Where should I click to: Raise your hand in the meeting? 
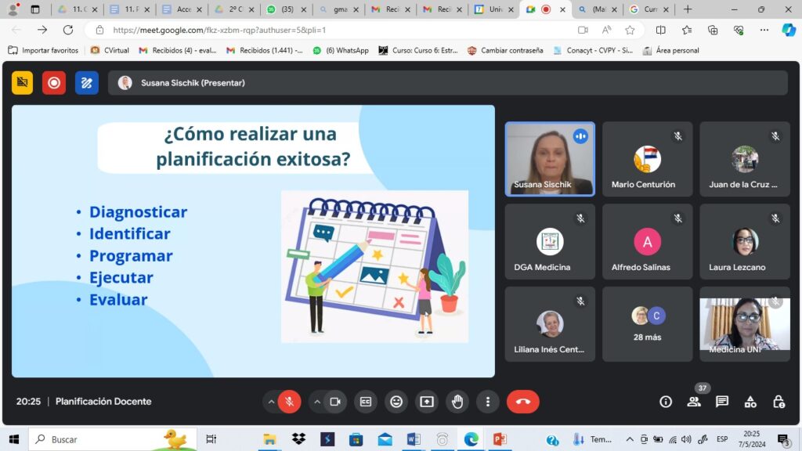457,402
